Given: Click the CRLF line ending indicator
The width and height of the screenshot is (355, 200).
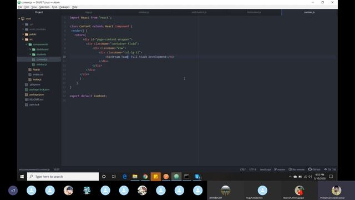Looking at the screenshot, I should [x=243, y=169].
